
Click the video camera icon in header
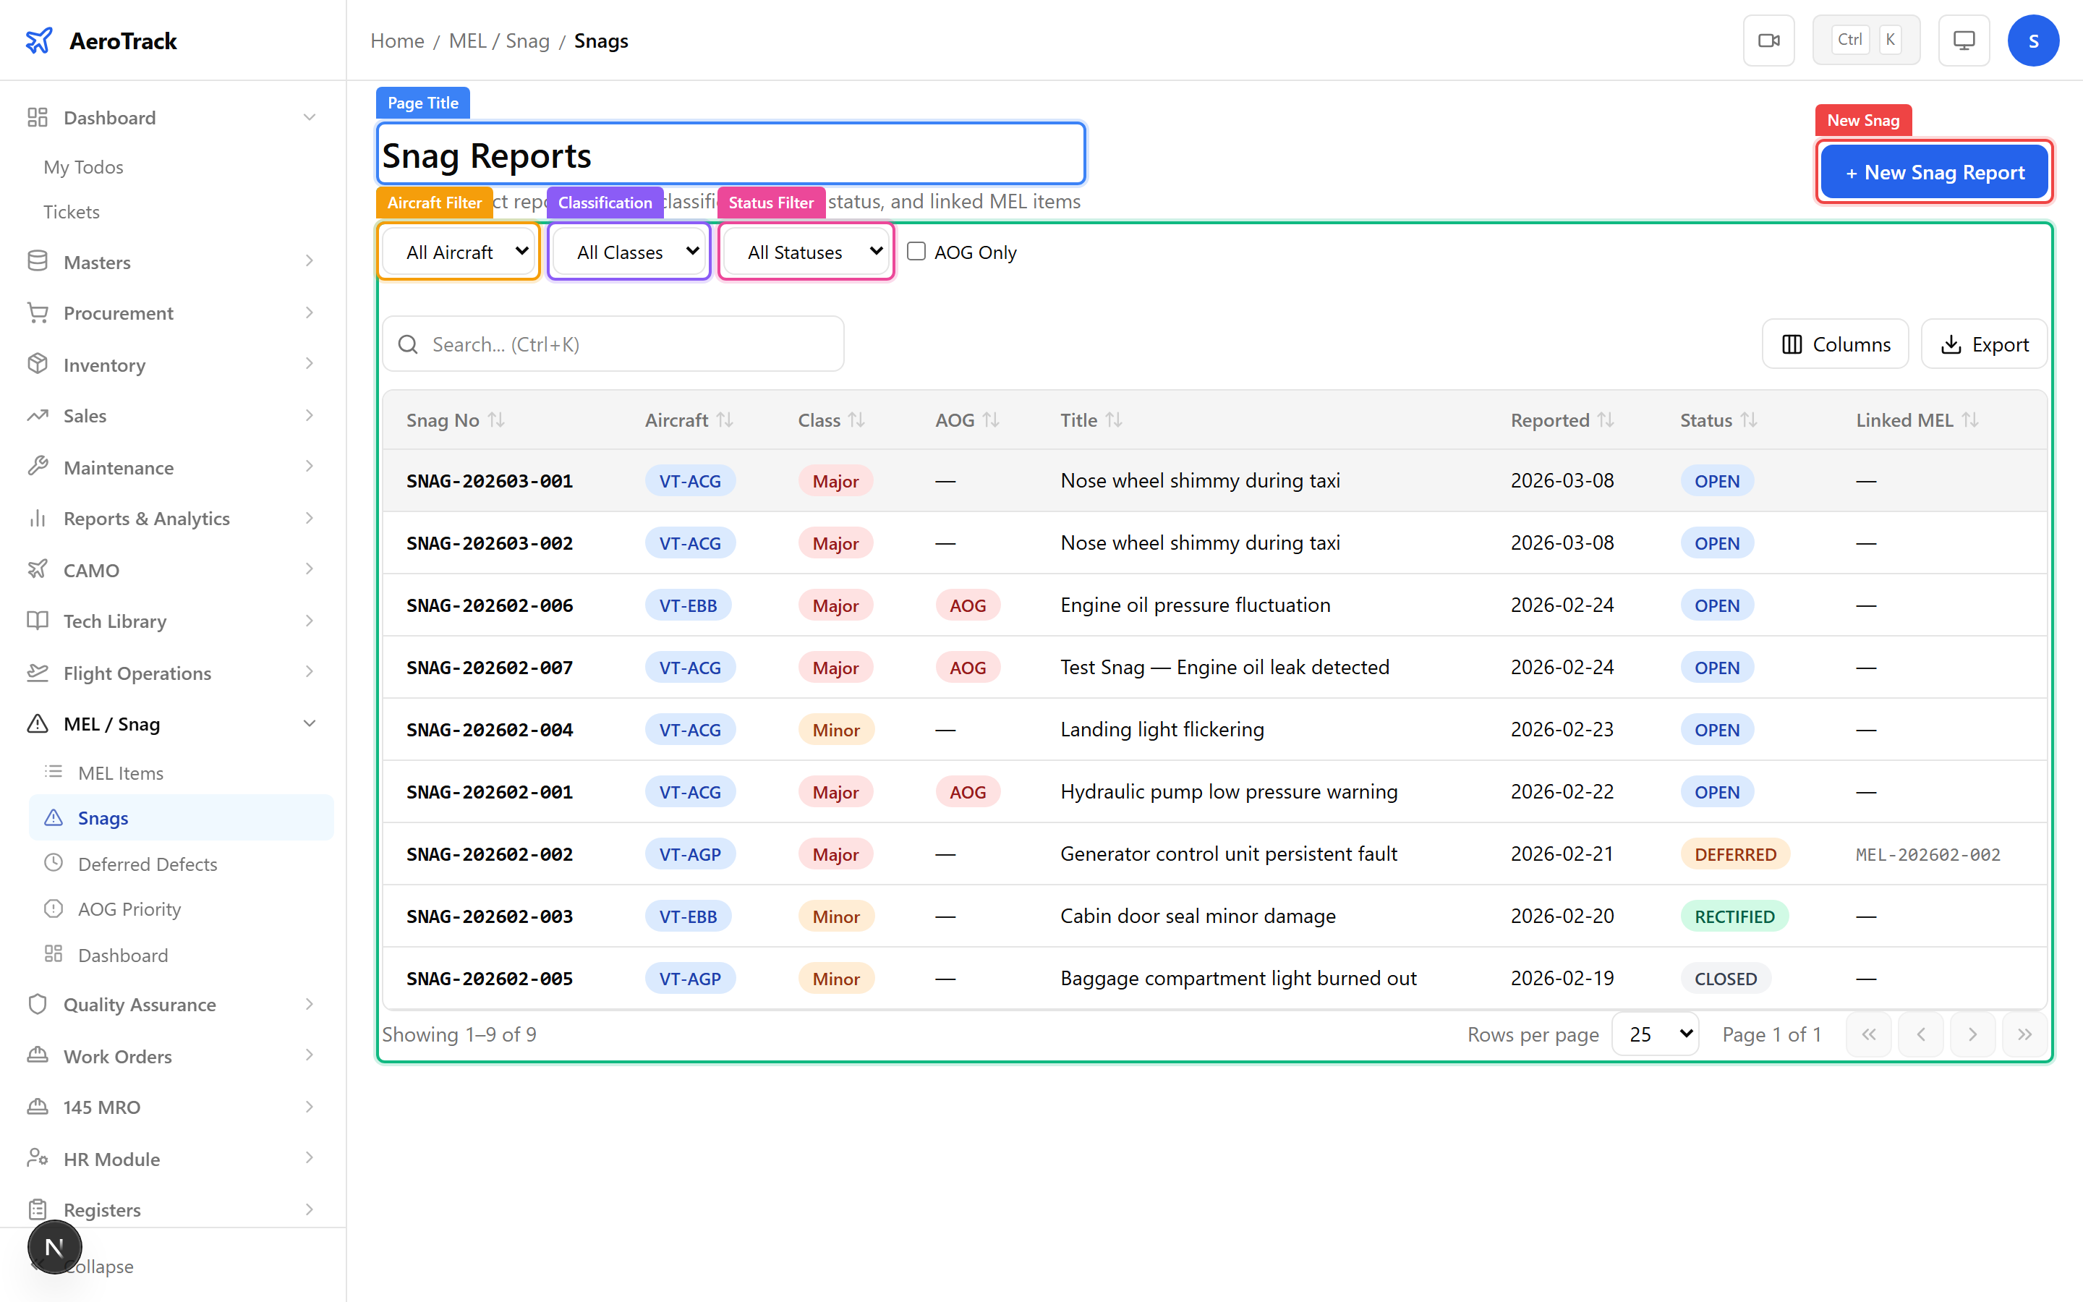pyautogui.click(x=1768, y=41)
